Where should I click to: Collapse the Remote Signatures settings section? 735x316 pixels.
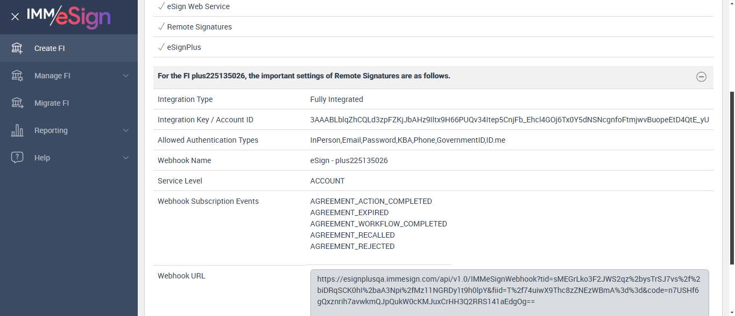(701, 77)
